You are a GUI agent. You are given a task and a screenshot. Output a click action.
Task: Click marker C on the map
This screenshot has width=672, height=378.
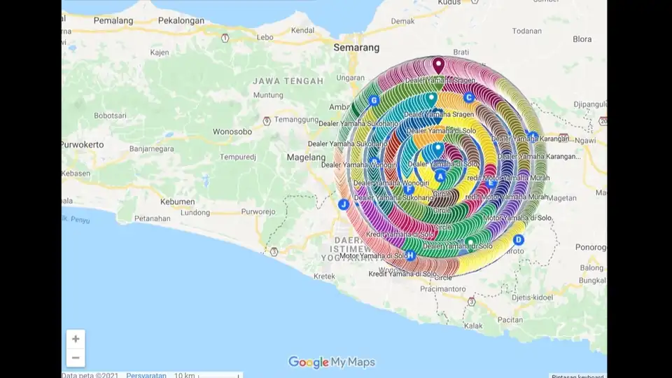click(468, 97)
